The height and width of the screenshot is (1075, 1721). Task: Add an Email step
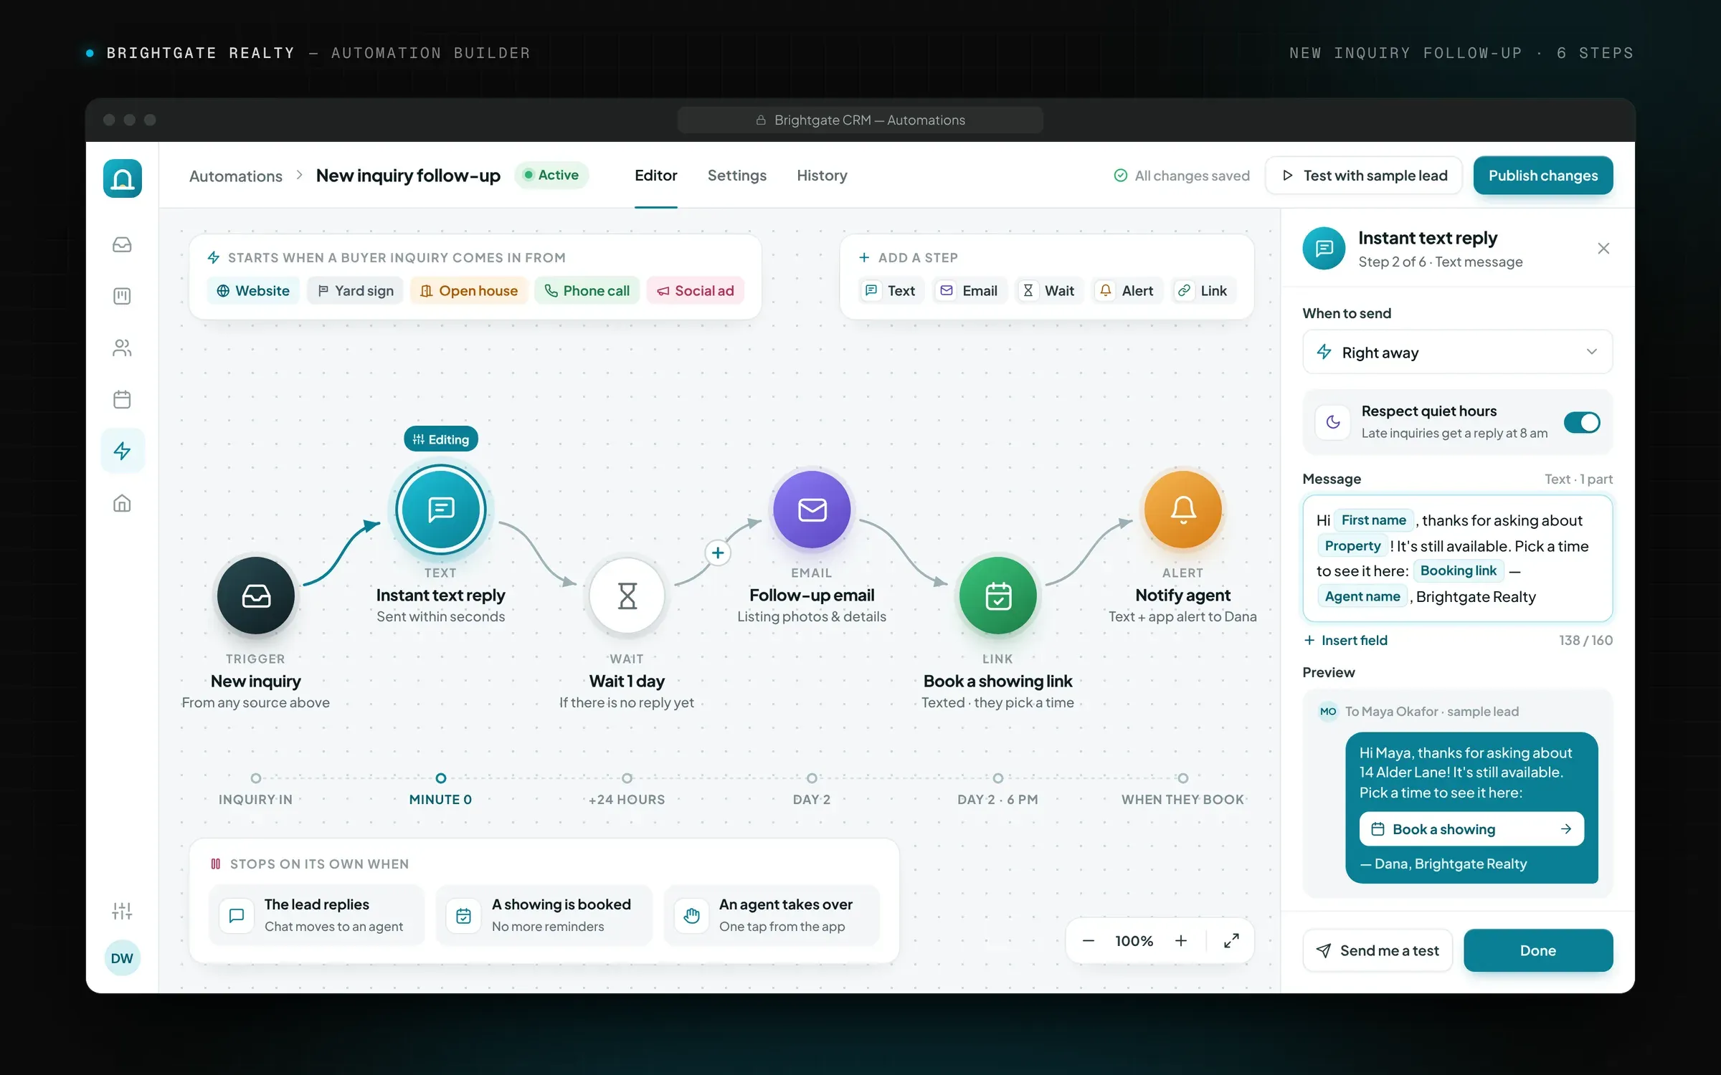(x=969, y=290)
